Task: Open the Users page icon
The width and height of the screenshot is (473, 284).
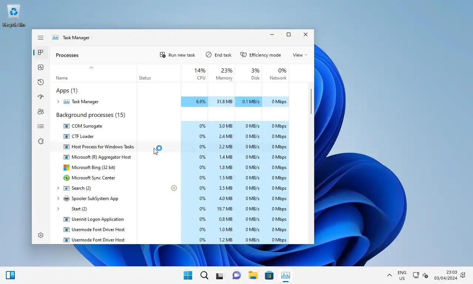Action: (41, 112)
